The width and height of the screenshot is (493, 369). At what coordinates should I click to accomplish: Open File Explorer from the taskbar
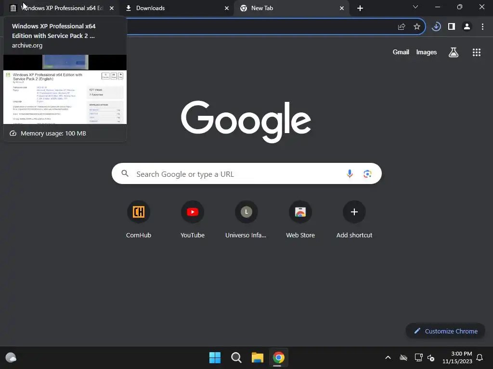[x=258, y=357]
